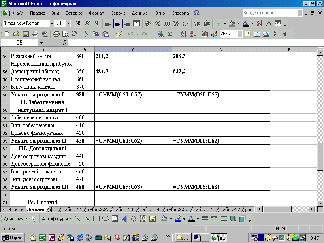Expand Name Box dropdown
The width and height of the screenshot is (324, 243).
click(x=41, y=43)
